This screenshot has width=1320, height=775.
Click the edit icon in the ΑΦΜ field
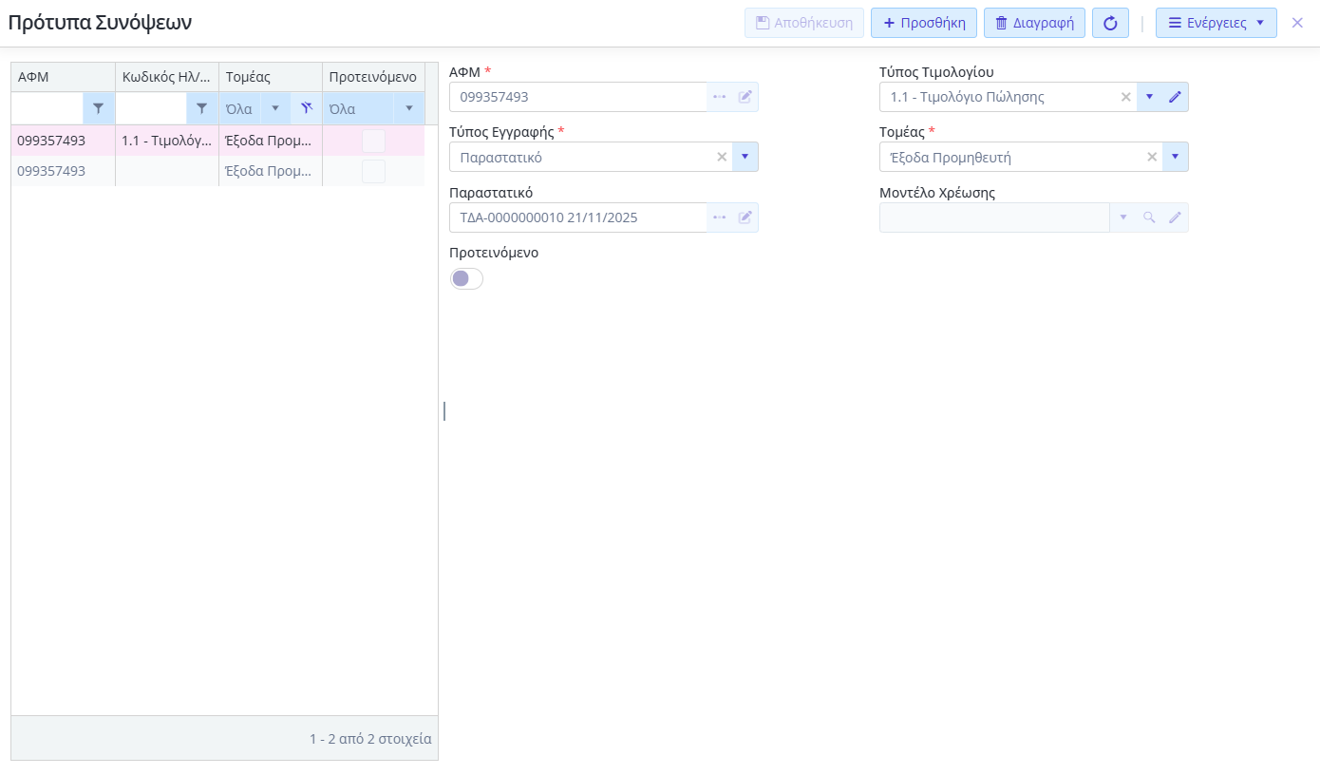coord(745,97)
